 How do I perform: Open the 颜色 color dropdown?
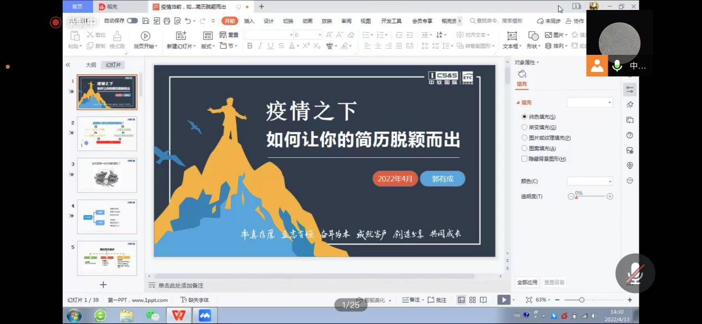pos(589,180)
